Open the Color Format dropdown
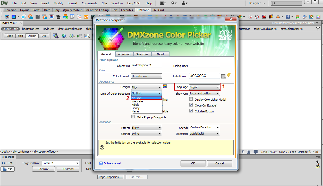The width and height of the screenshot is (323, 186). click(x=146, y=76)
